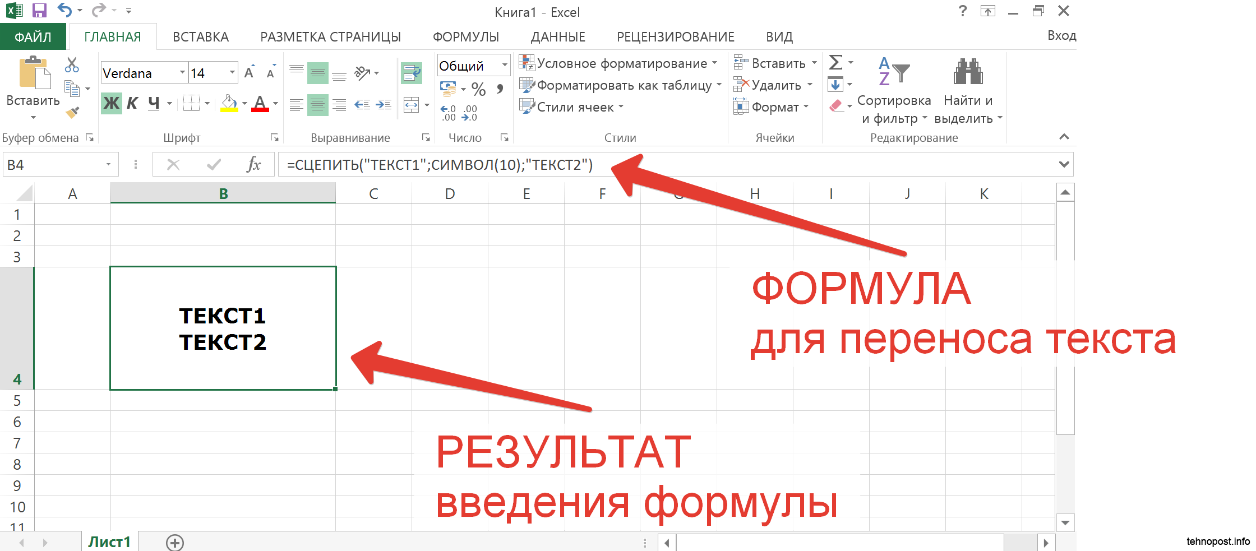Screen dimensions: 1256x551
Task: Open Условное форматирование menu
Action: (x=618, y=63)
